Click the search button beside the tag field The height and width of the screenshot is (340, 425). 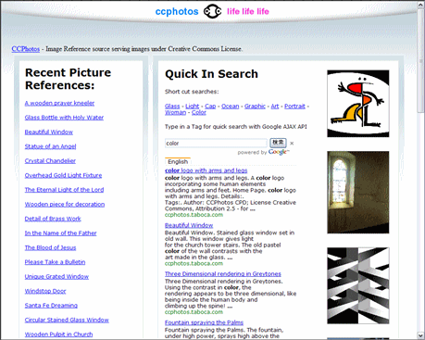(278, 143)
